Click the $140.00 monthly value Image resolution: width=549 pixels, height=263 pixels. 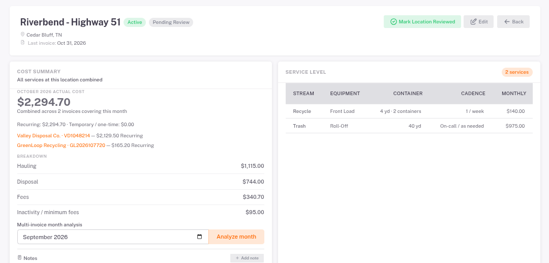[515, 111]
